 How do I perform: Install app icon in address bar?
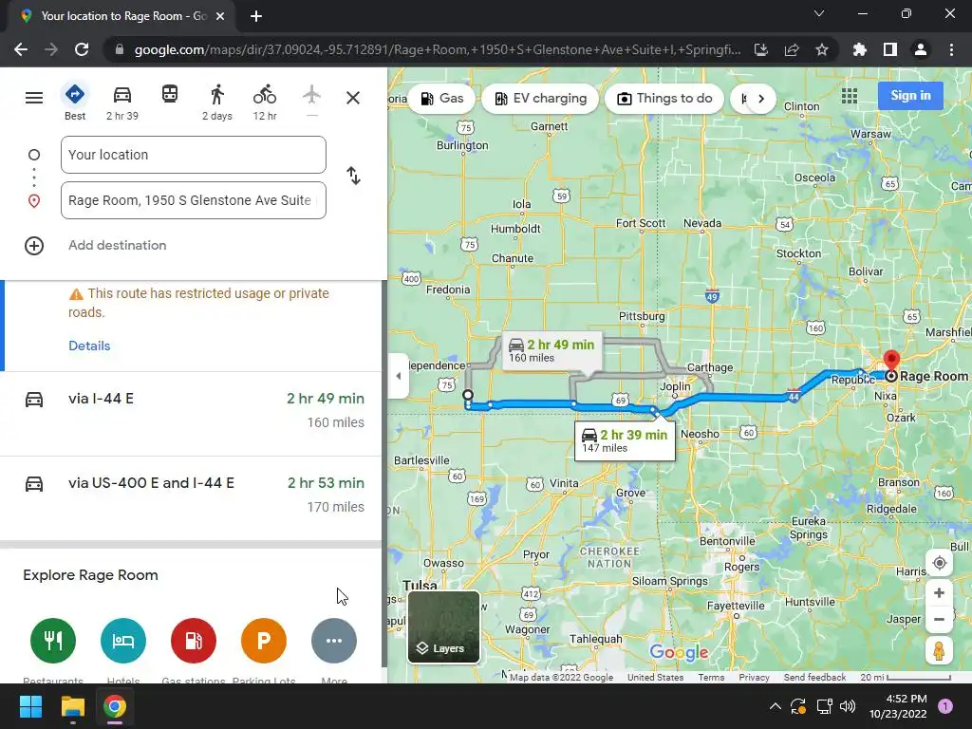point(761,49)
